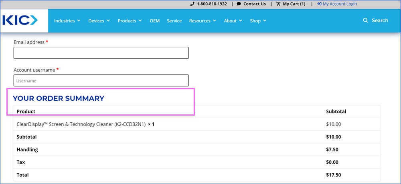Click the Contact Us chat bubble icon
This screenshot has width=401, height=184.
click(239, 4)
